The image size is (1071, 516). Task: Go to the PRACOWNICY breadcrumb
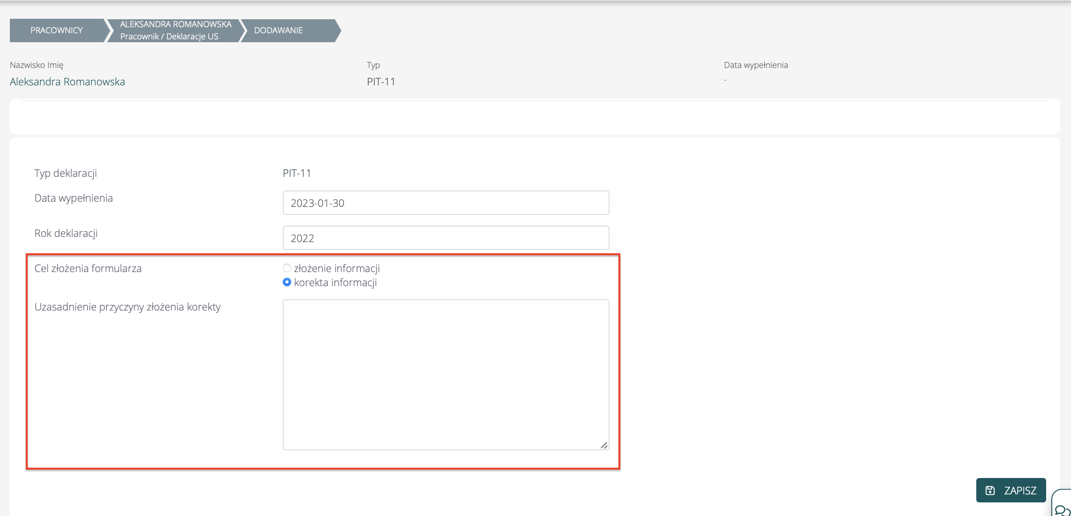tap(56, 30)
